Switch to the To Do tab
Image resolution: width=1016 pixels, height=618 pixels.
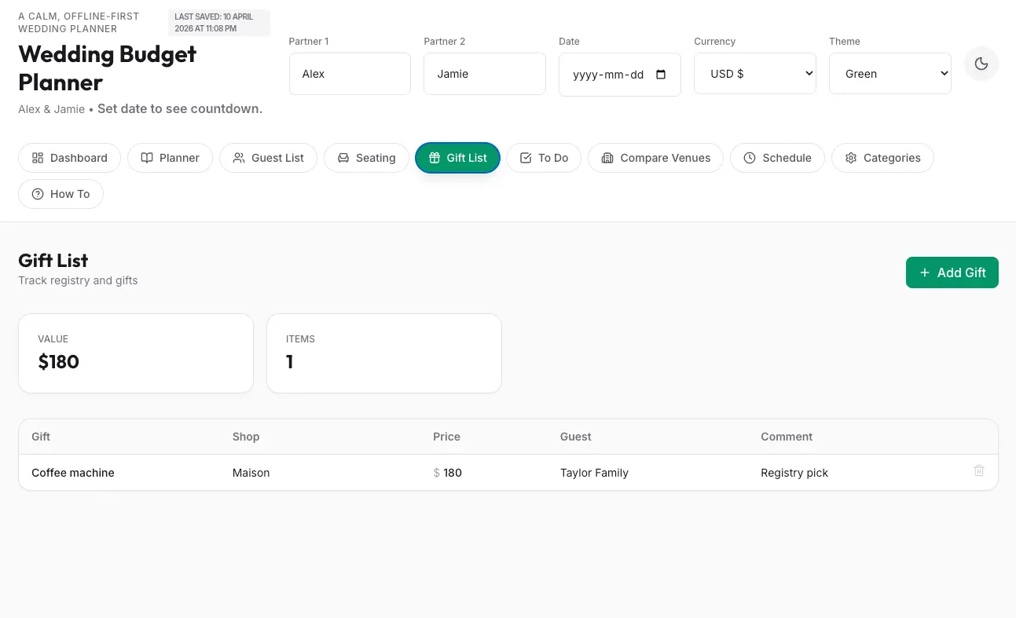click(x=543, y=158)
